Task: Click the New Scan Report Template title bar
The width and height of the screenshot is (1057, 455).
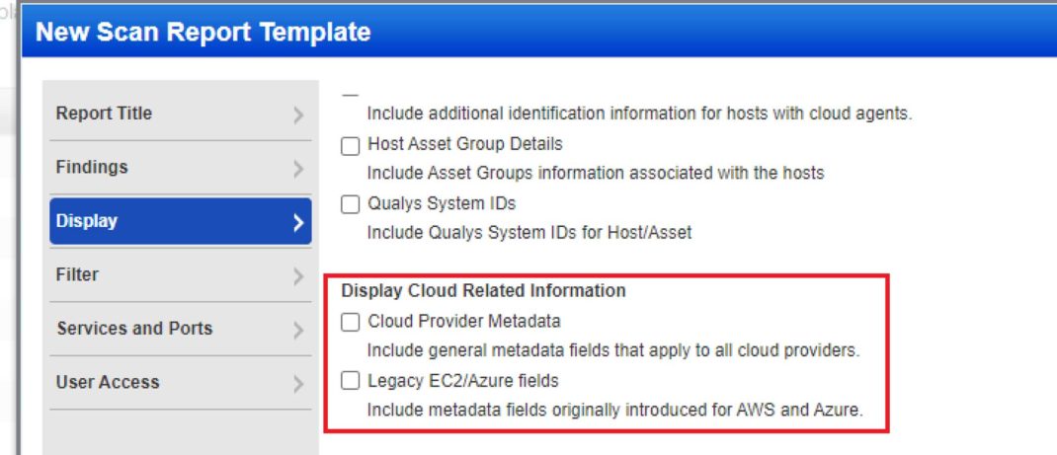Action: click(x=539, y=32)
